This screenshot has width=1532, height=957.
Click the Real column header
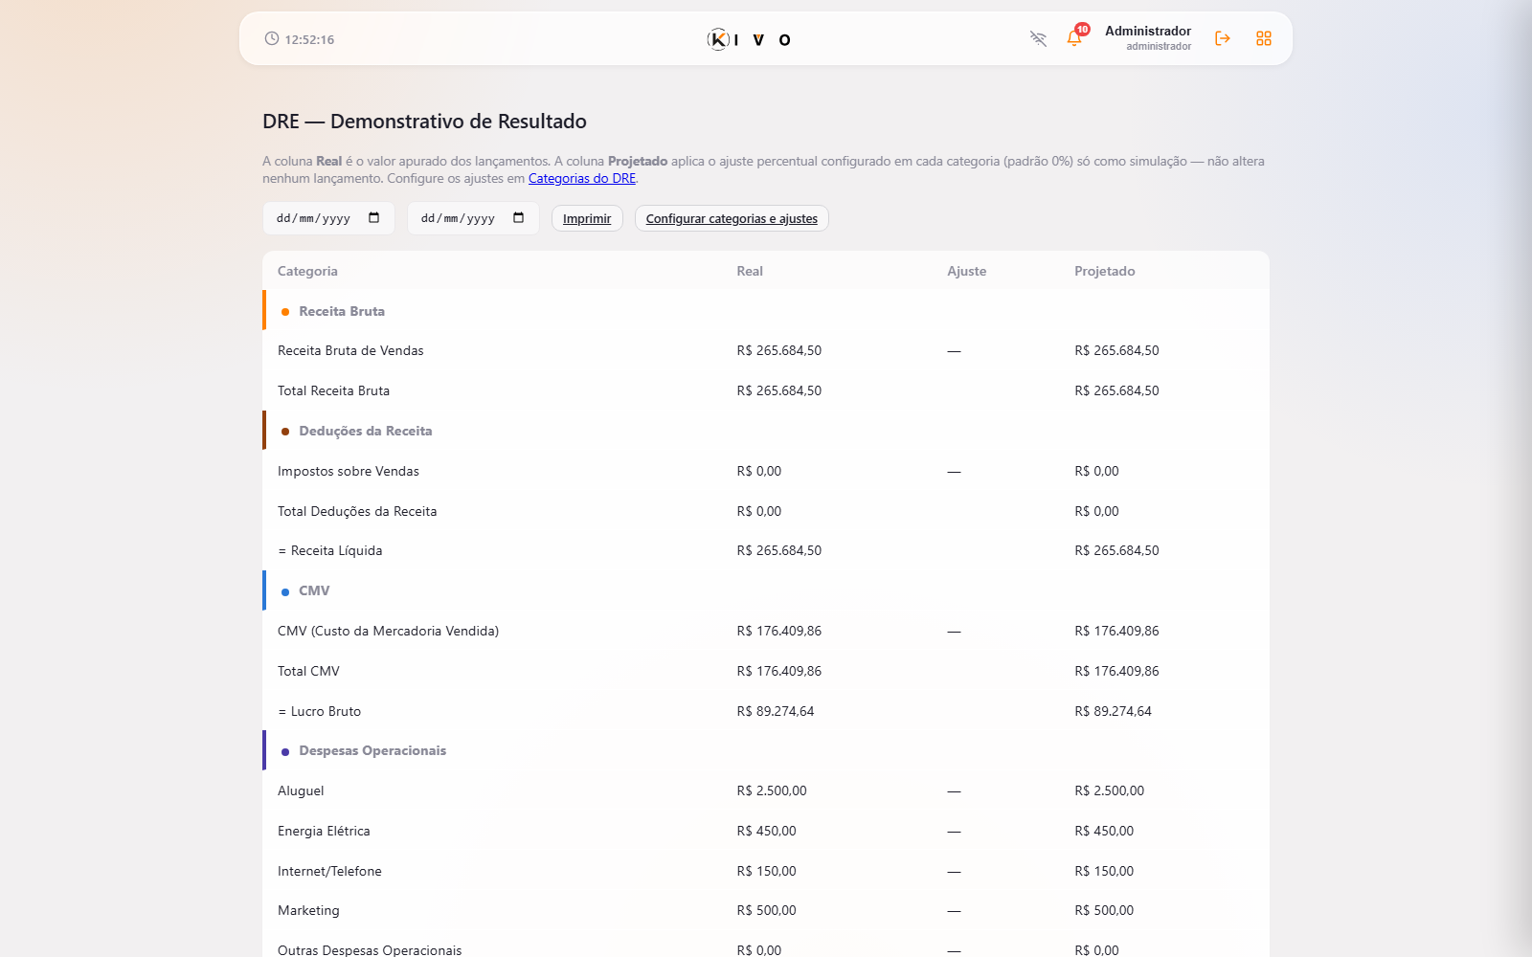pyautogui.click(x=750, y=271)
